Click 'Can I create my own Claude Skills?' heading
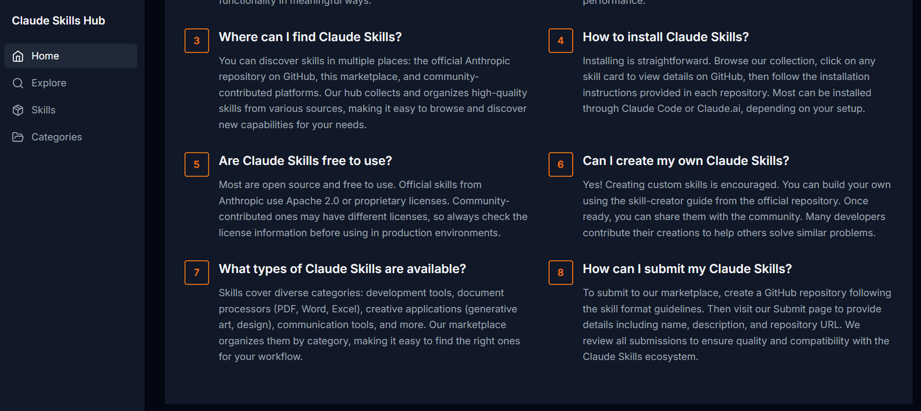Screen dimensions: 921x411 (x=686, y=161)
